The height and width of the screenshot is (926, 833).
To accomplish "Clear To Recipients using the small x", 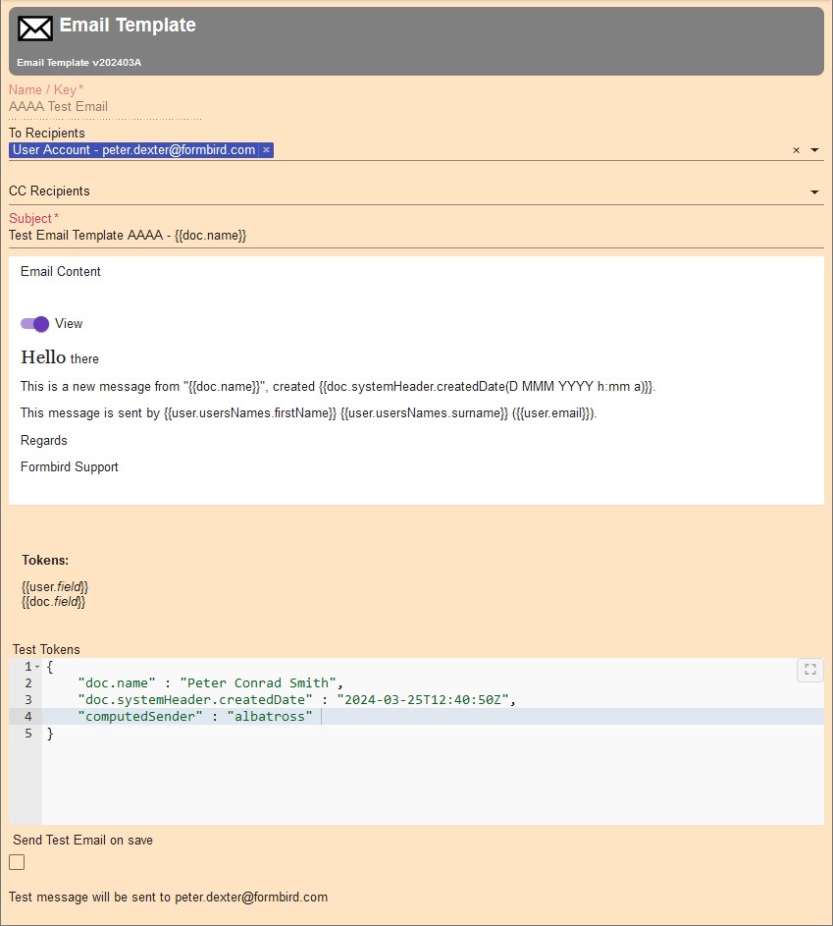I will point(796,149).
